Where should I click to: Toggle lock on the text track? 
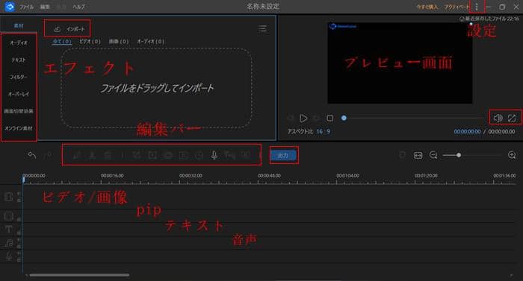click(19, 233)
